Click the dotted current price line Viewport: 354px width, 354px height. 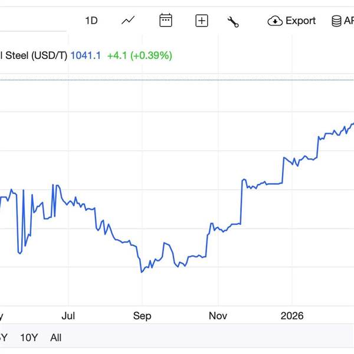click(x=177, y=79)
